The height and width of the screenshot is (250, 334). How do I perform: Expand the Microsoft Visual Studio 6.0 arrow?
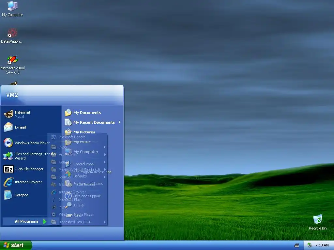pos(105,169)
